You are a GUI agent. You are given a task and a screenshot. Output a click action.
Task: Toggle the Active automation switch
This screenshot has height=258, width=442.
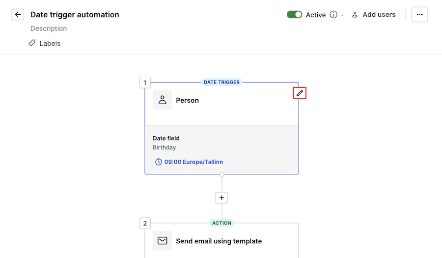[294, 15]
